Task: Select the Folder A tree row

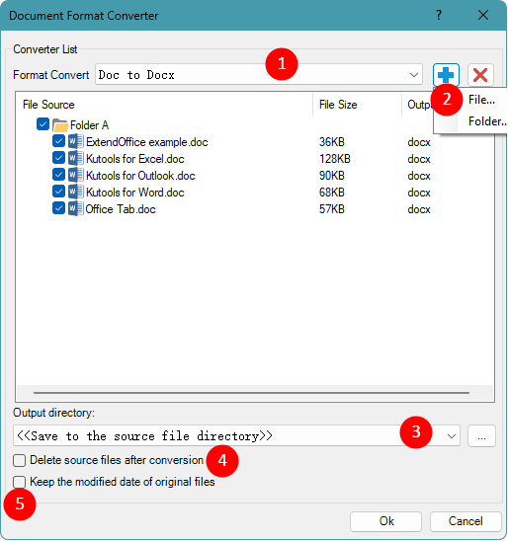Action: (x=90, y=125)
